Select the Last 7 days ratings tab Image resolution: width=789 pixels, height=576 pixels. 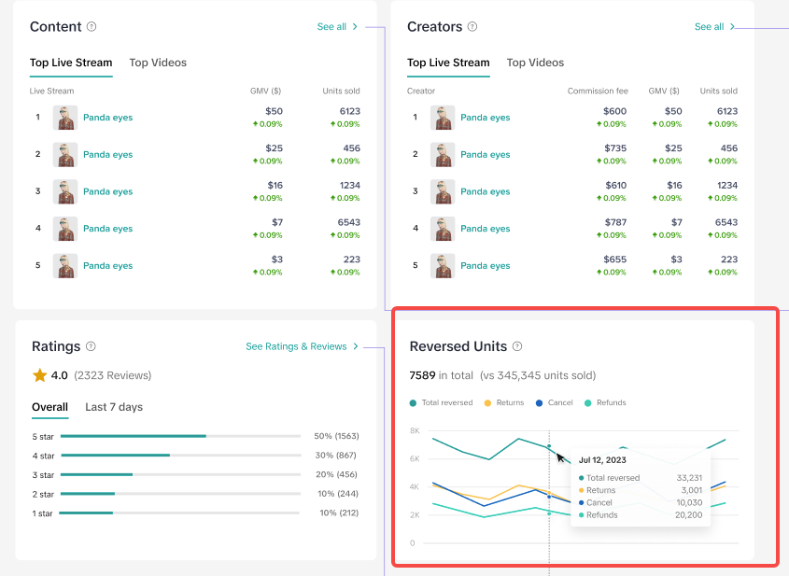[114, 407]
